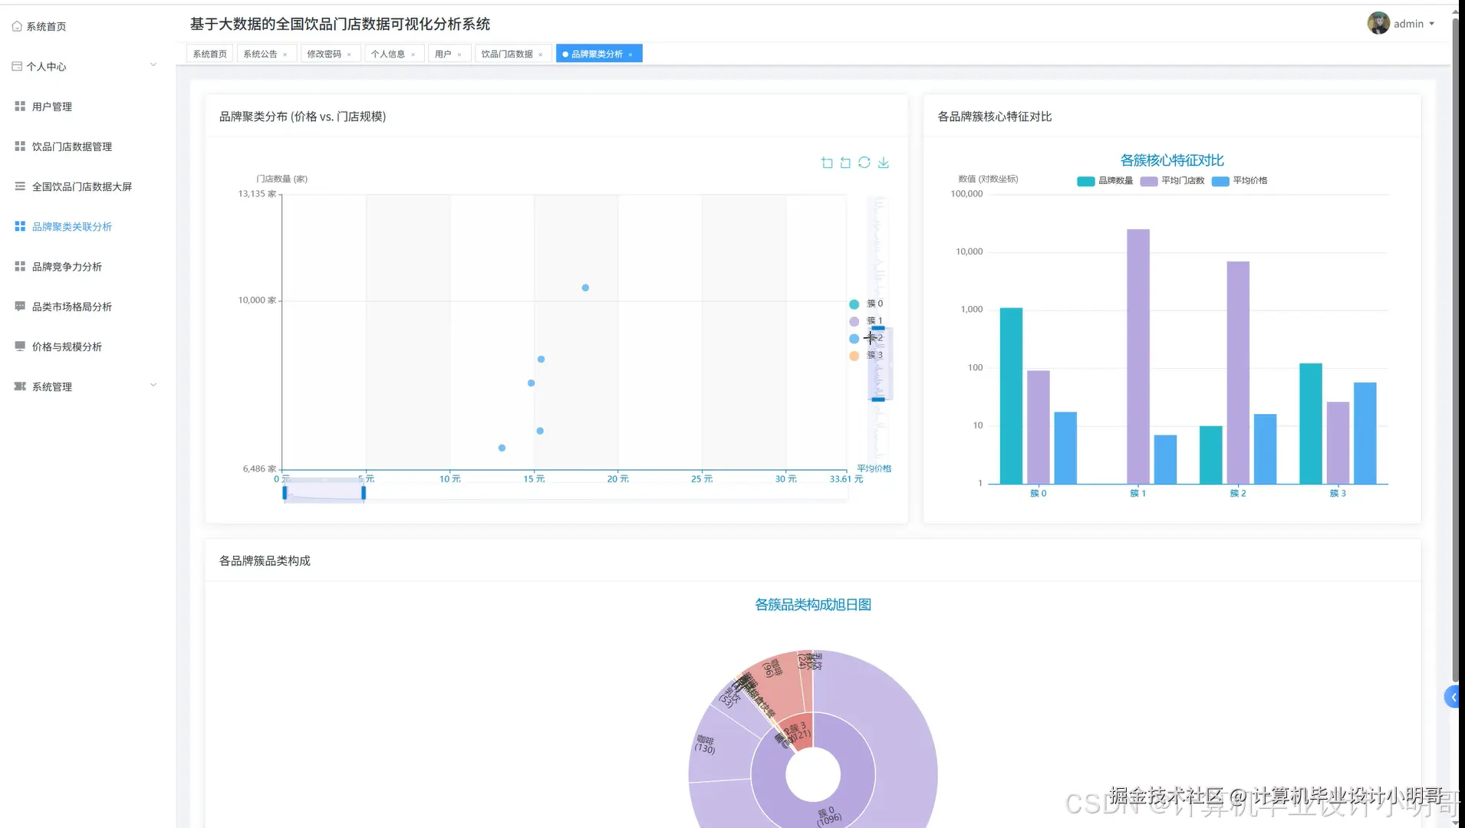Close the 用户 tab
Image resolution: width=1465 pixels, height=828 pixels.
point(459,54)
